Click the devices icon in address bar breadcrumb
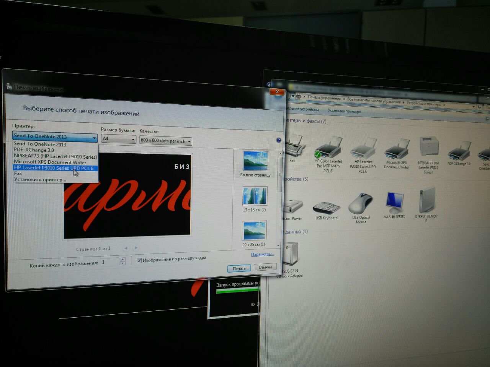Viewport: 490px width, 367px height. (299, 96)
